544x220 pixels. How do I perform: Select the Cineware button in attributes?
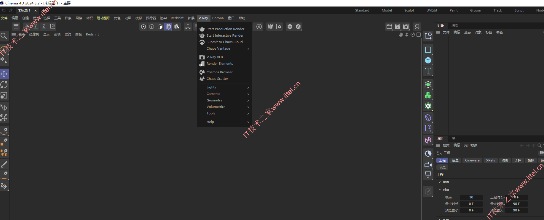coord(472,160)
